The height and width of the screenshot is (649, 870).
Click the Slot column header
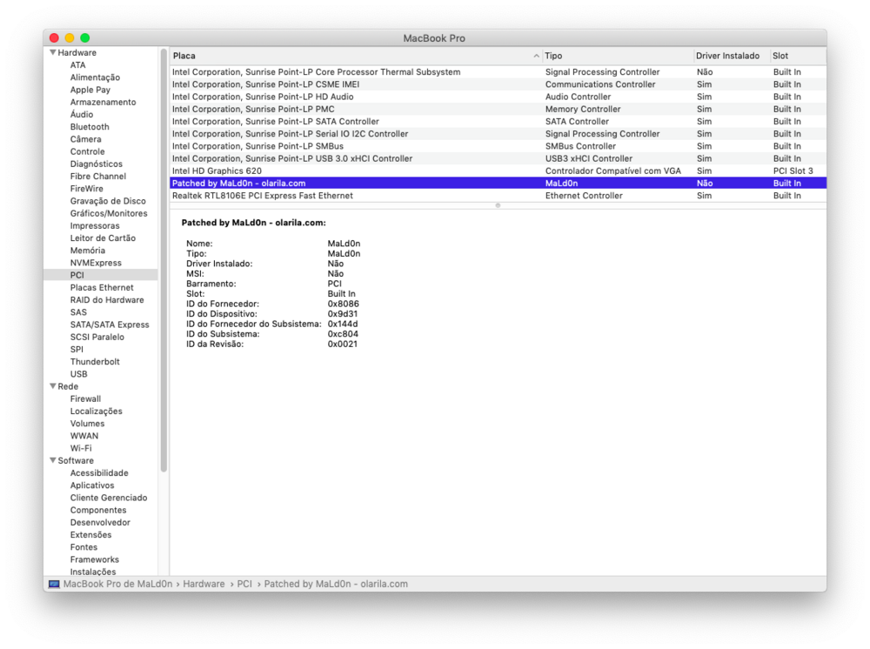point(796,56)
